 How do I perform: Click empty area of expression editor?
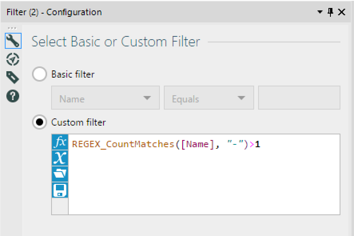click(x=204, y=184)
